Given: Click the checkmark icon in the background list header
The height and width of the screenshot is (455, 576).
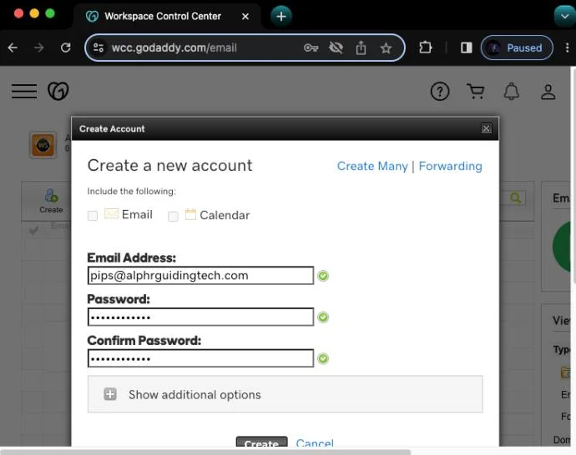Looking at the screenshot, I should click(x=33, y=230).
